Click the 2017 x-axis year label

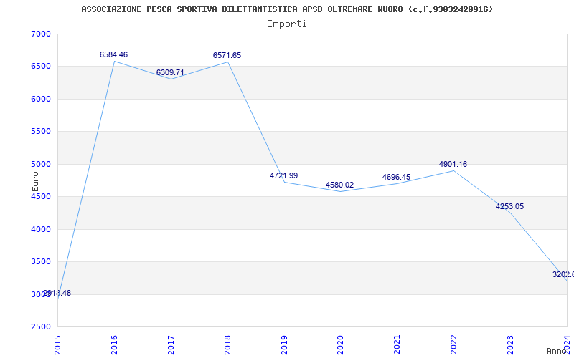pos(171,344)
